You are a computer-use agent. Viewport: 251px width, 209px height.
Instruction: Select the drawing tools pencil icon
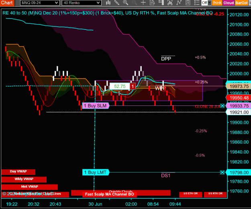117,3
